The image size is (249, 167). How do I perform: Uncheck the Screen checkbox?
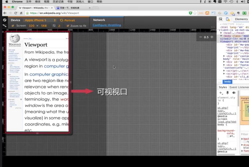click(13, 26)
